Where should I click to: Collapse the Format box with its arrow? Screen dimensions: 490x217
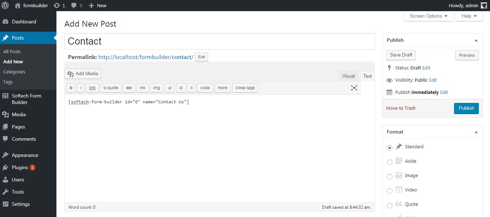[476, 132]
